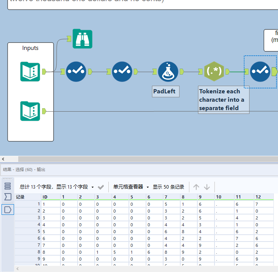Image resolution: width=278 pixels, height=272 pixels.
Task: Click column header 7
Action: pyautogui.click(x=172, y=197)
